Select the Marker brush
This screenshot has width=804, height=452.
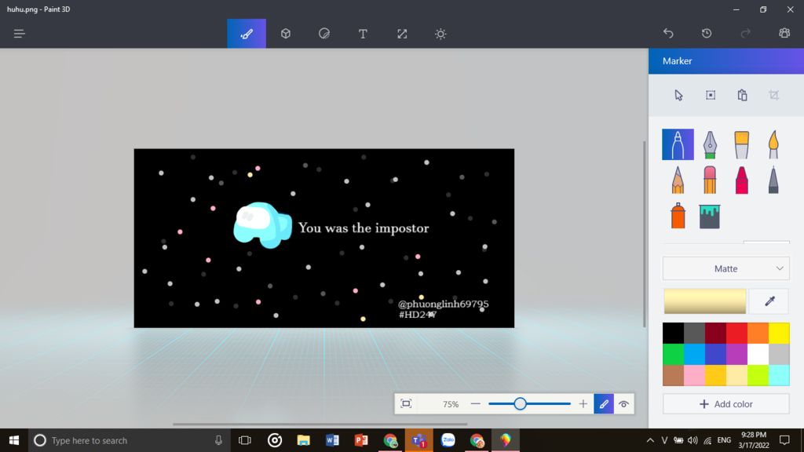678,144
